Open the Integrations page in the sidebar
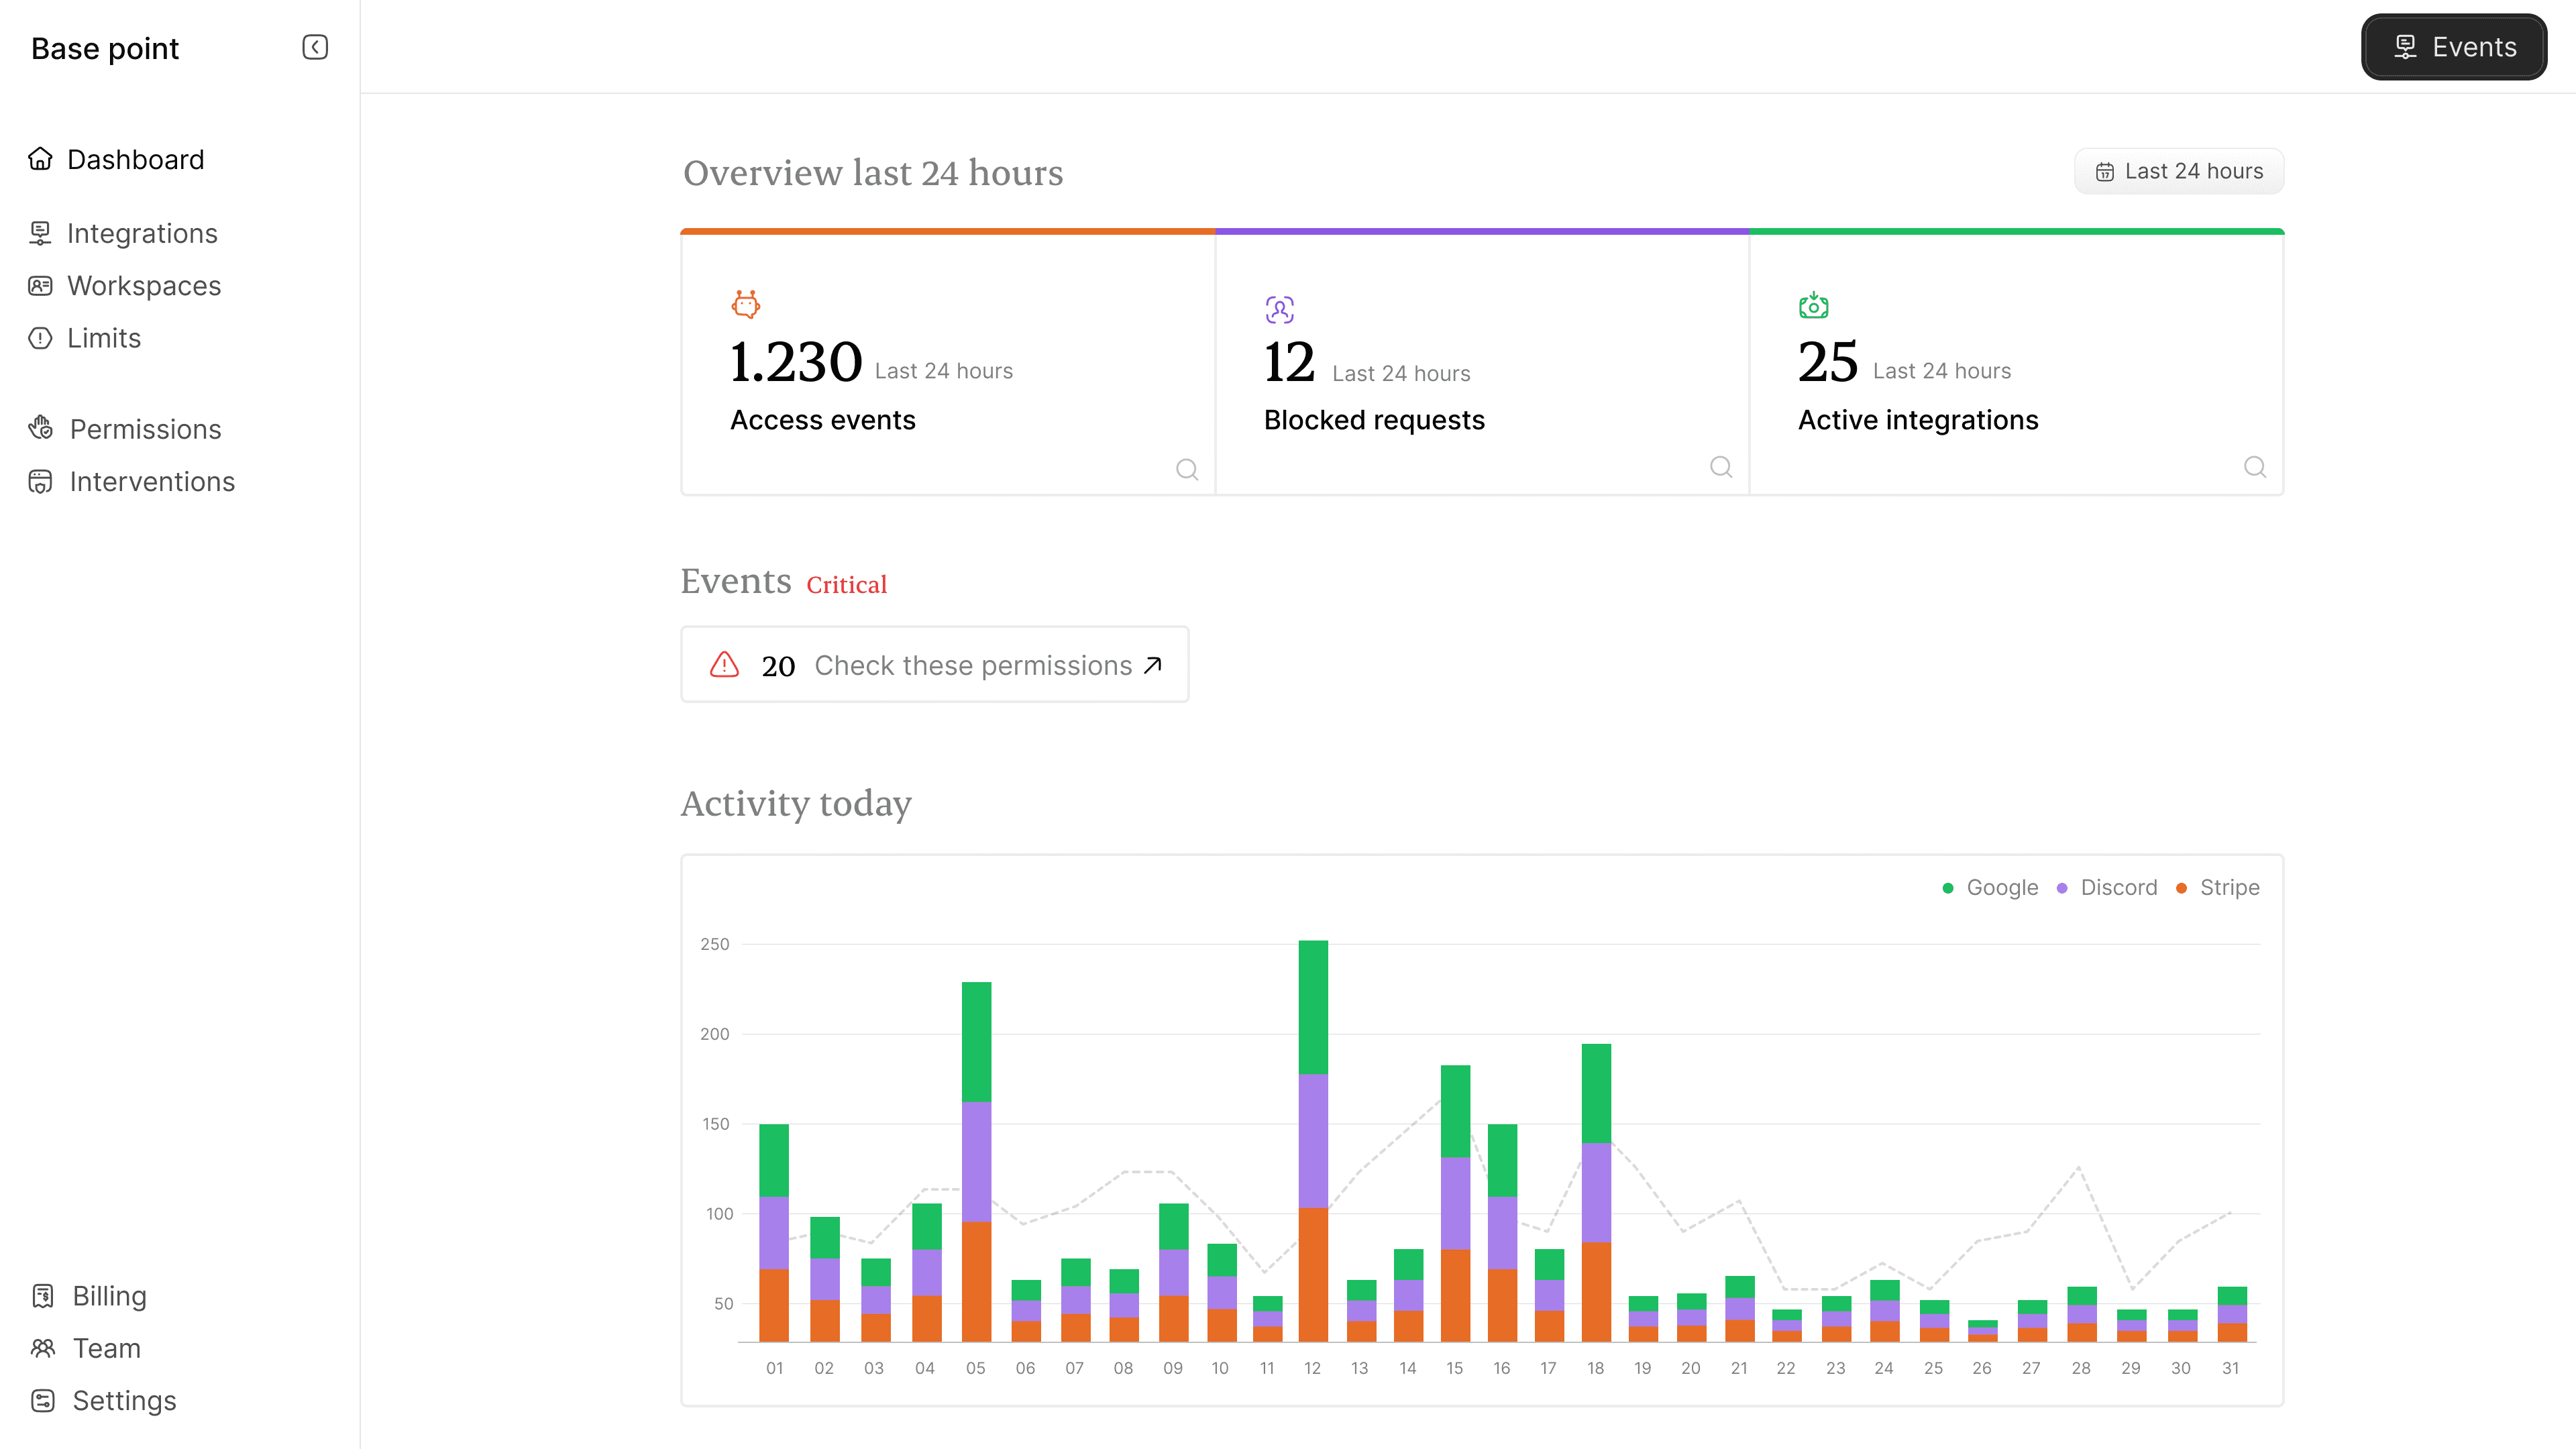The image size is (2576, 1449). 142,233
